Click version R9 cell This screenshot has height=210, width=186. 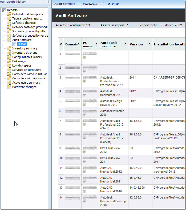pos(140,150)
